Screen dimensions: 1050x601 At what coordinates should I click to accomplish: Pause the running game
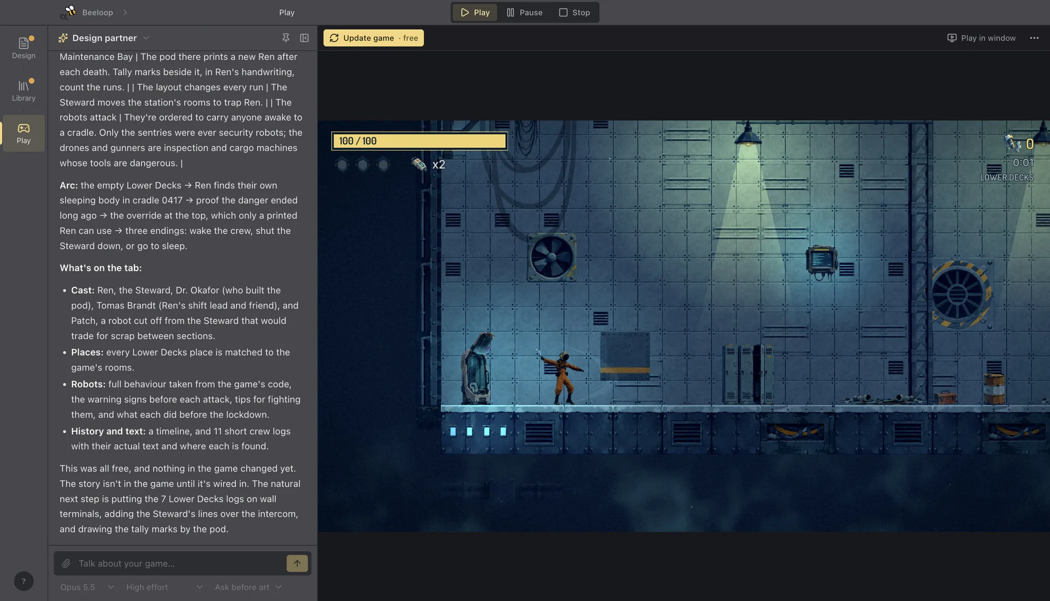point(524,12)
